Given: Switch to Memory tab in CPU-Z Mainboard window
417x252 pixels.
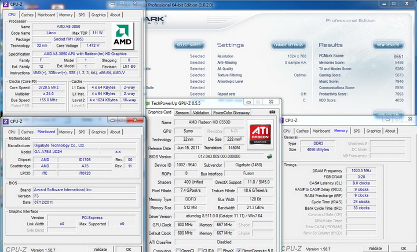Looking at the screenshot, I should [x=65, y=132].
